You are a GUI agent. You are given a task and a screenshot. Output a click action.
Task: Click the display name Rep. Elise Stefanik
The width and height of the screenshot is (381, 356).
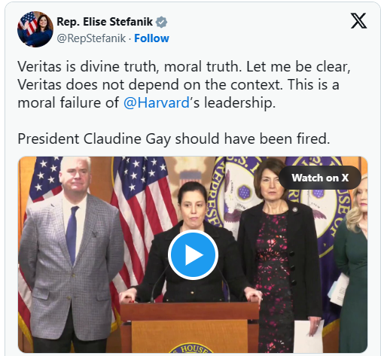[105, 22]
